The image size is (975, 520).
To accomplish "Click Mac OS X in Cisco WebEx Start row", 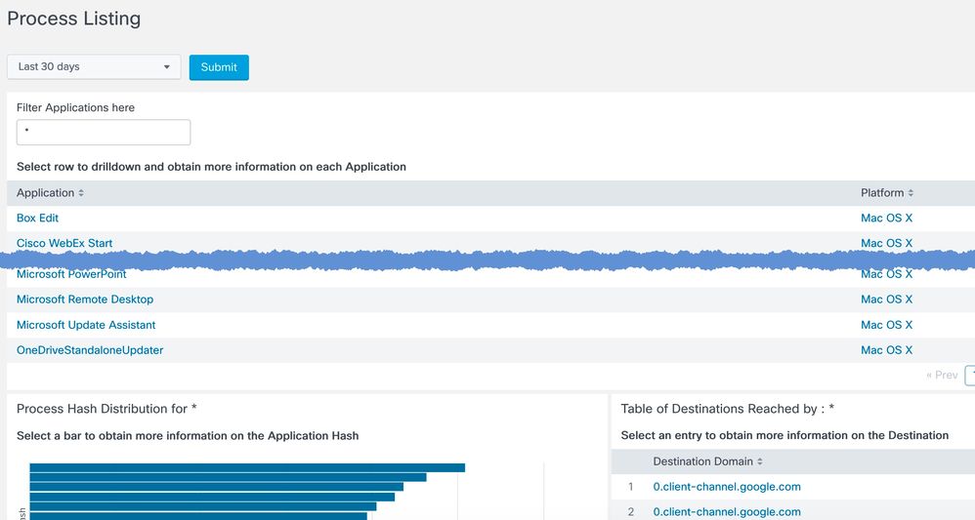I will 887,244.
